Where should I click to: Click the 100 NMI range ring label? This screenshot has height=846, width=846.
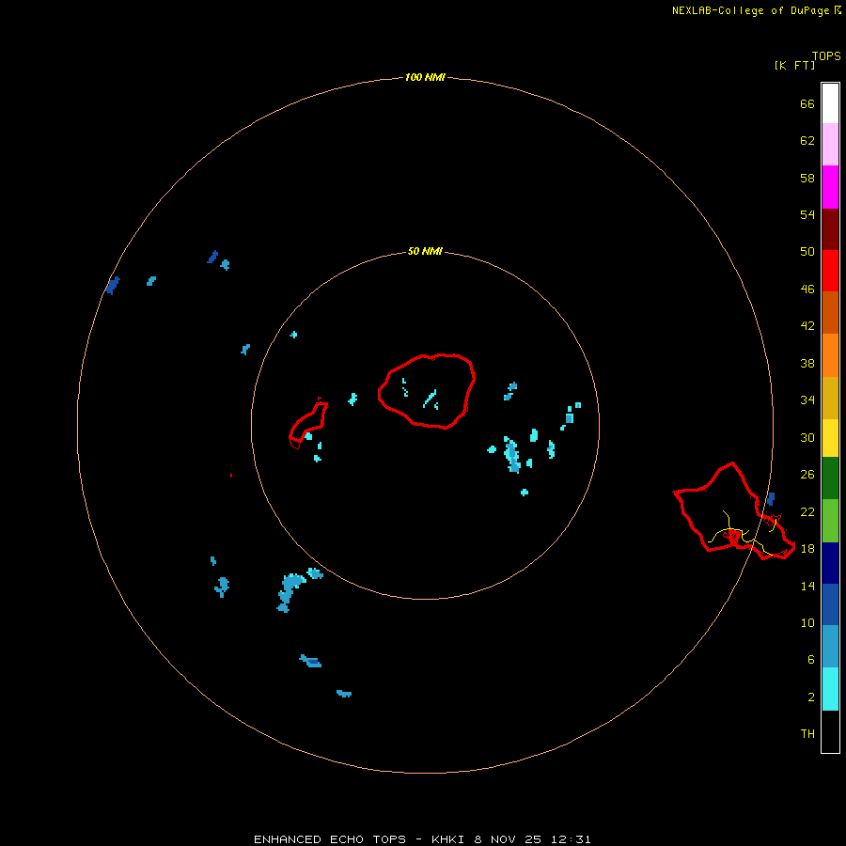(x=425, y=77)
